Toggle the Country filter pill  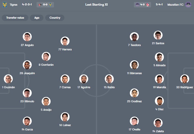click(55, 18)
